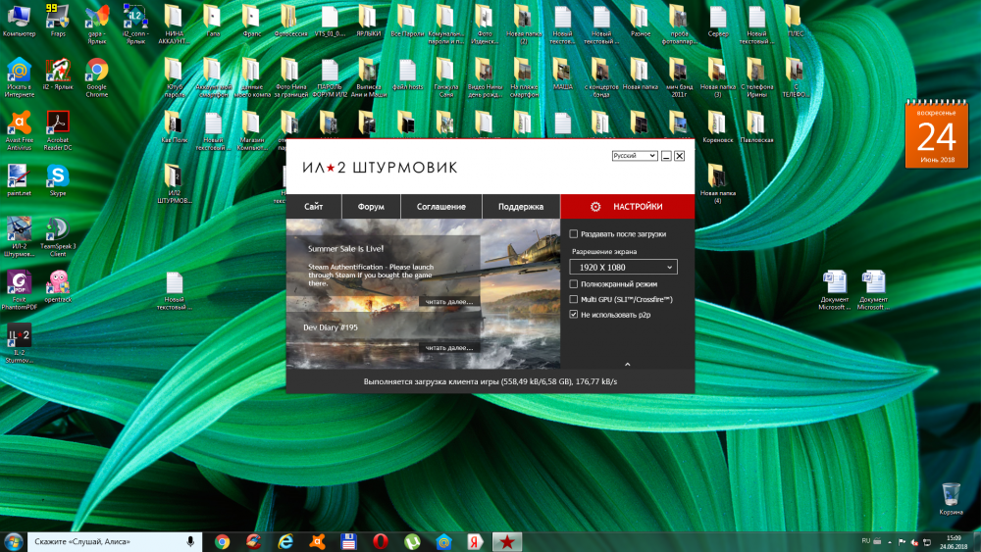This screenshot has width=981, height=552.
Task: Open the Русский language dropdown
Action: point(634,156)
